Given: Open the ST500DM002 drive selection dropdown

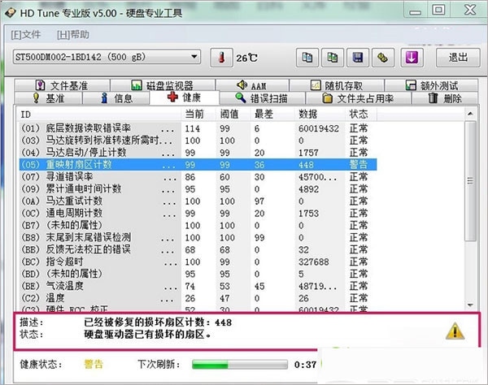Looking at the screenshot, I should coord(107,57).
